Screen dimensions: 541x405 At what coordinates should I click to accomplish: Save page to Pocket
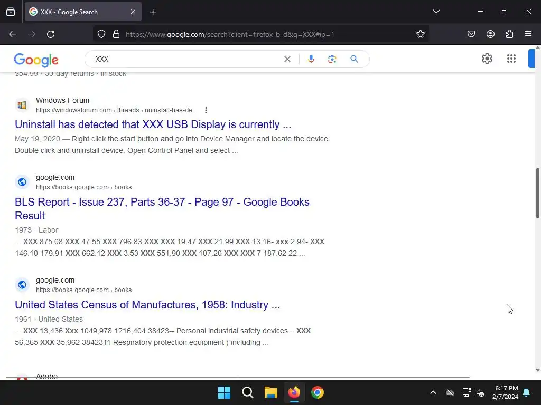click(x=471, y=34)
